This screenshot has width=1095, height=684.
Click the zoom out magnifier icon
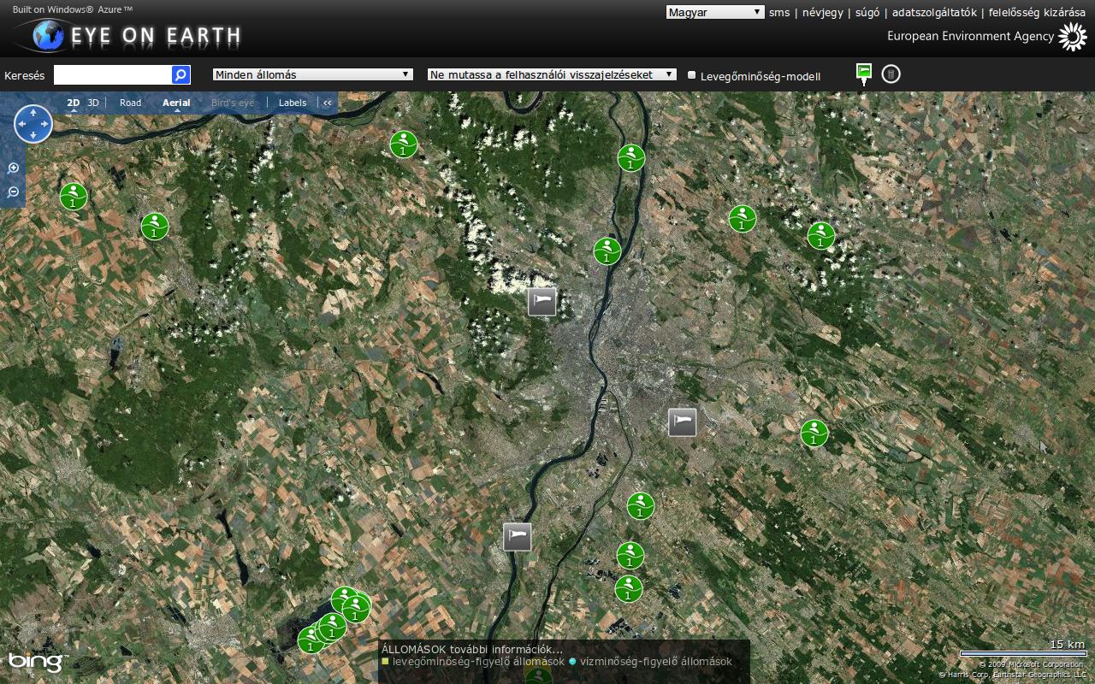tap(13, 192)
